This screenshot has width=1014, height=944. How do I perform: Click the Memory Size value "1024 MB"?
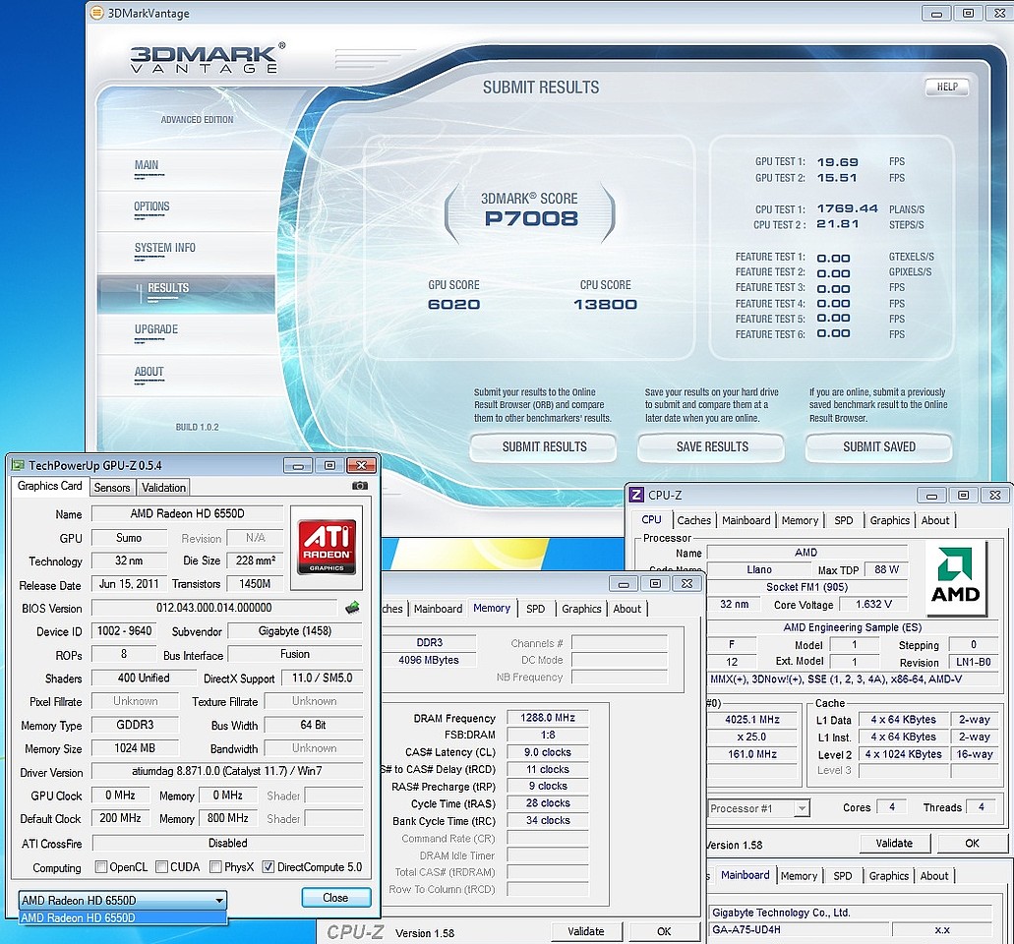tap(135, 748)
